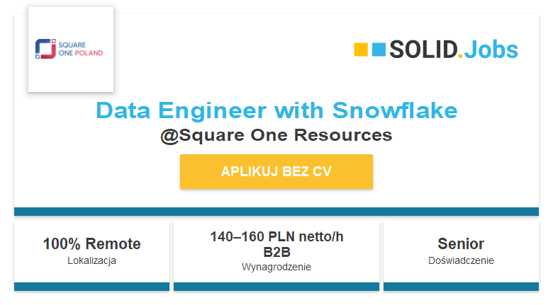
Task: Click the Lokalizacja label
Action: coord(91,260)
